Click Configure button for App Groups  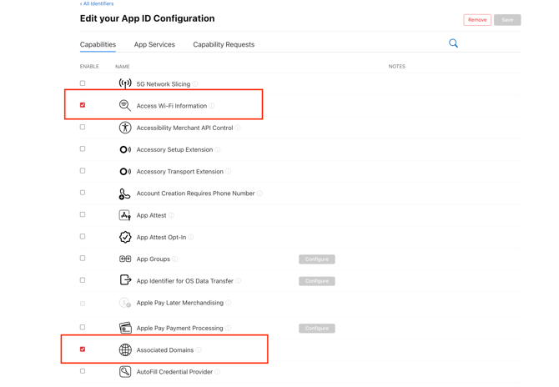pyautogui.click(x=317, y=259)
